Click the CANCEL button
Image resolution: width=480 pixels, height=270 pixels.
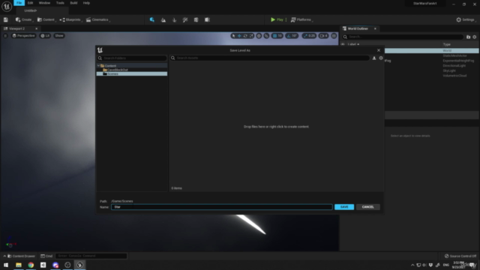pyautogui.click(x=367, y=207)
